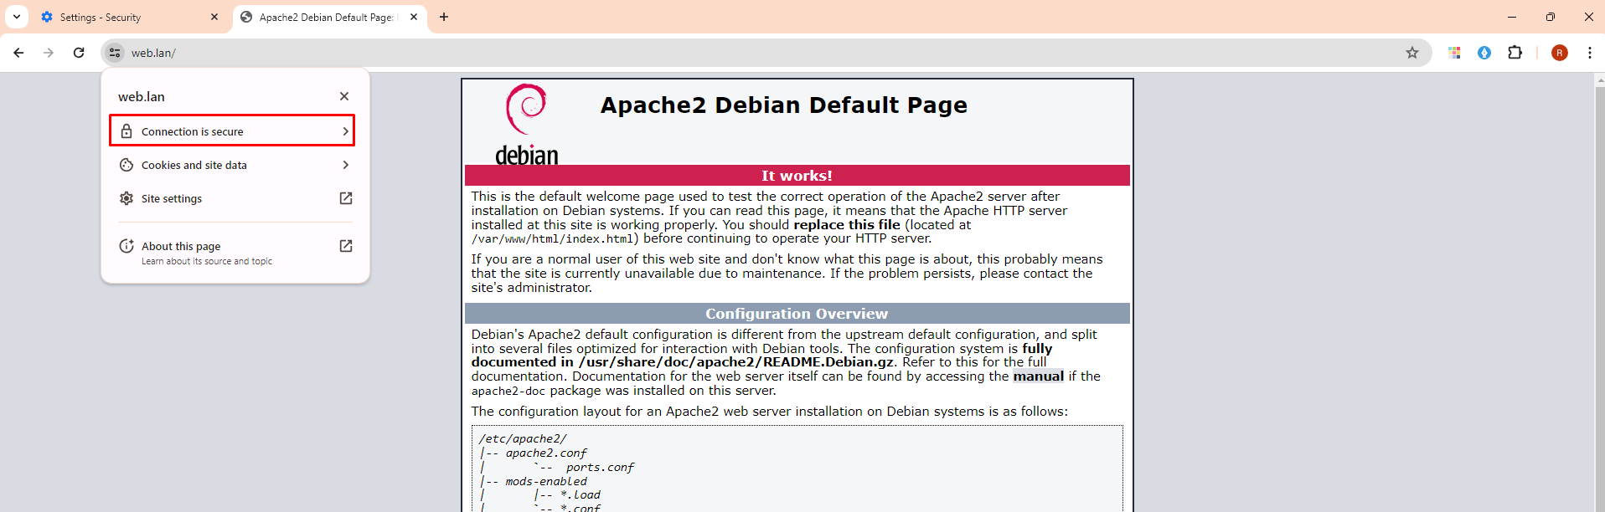Click the external-link icon on the About this page row
Viewport: 1605px width, 512px height.
346,246
